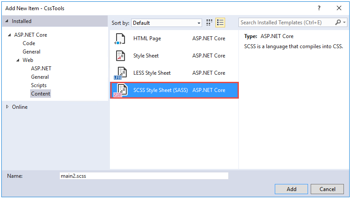Select the Style Sheet template icon
This screenshot has height=199, width=351.
121,56
